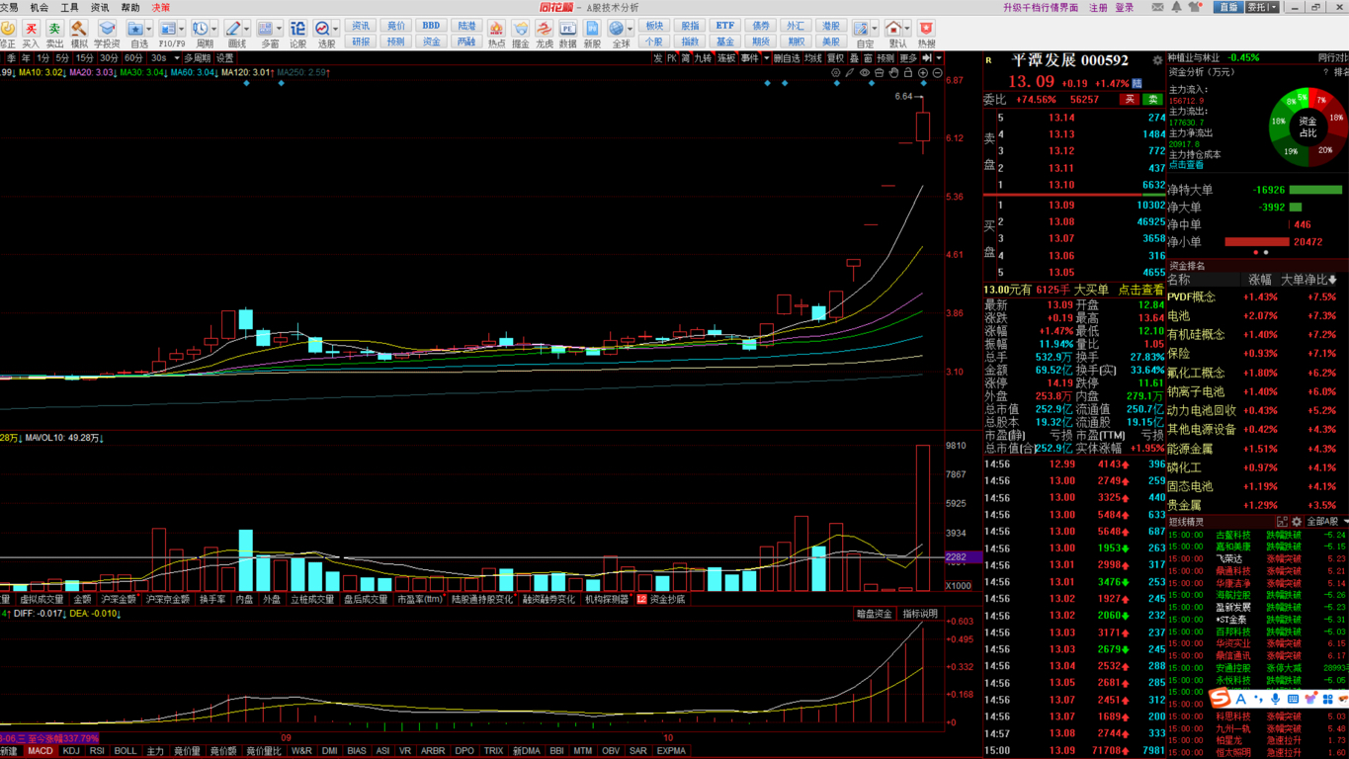Select the KDJ indicator tab
1349x759 pixels.
[x=71, y=751]
